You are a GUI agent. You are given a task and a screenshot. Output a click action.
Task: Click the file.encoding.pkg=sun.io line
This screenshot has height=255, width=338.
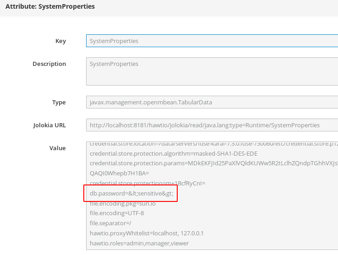point(122,204)
